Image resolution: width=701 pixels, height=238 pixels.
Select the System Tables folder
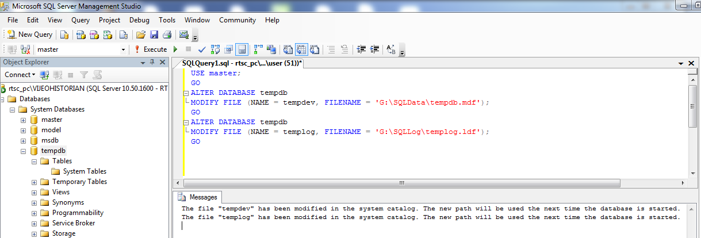[x=79, y=171]
